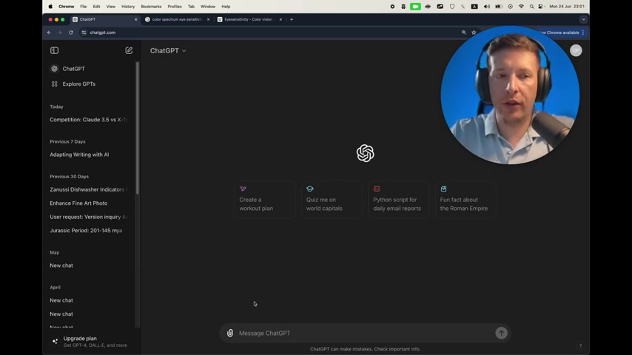Open the user profile avatar
The image size is (632, 355).
[576, 50]
